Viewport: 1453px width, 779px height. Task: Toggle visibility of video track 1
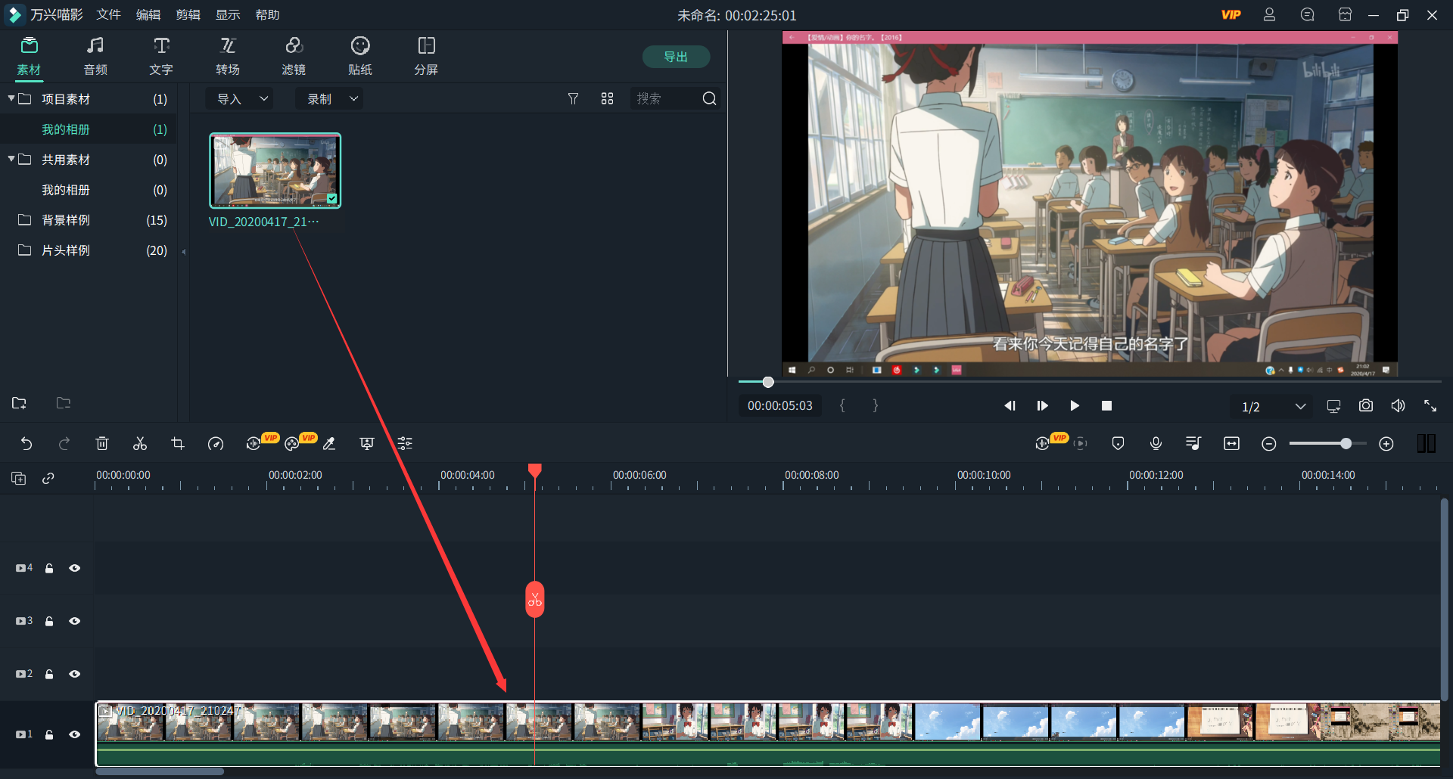tap(75, 734)
